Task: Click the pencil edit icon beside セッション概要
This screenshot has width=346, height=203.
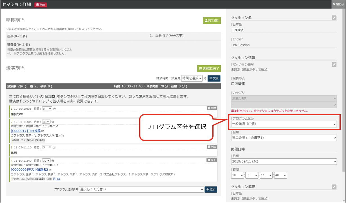Action: pos(334,187)
